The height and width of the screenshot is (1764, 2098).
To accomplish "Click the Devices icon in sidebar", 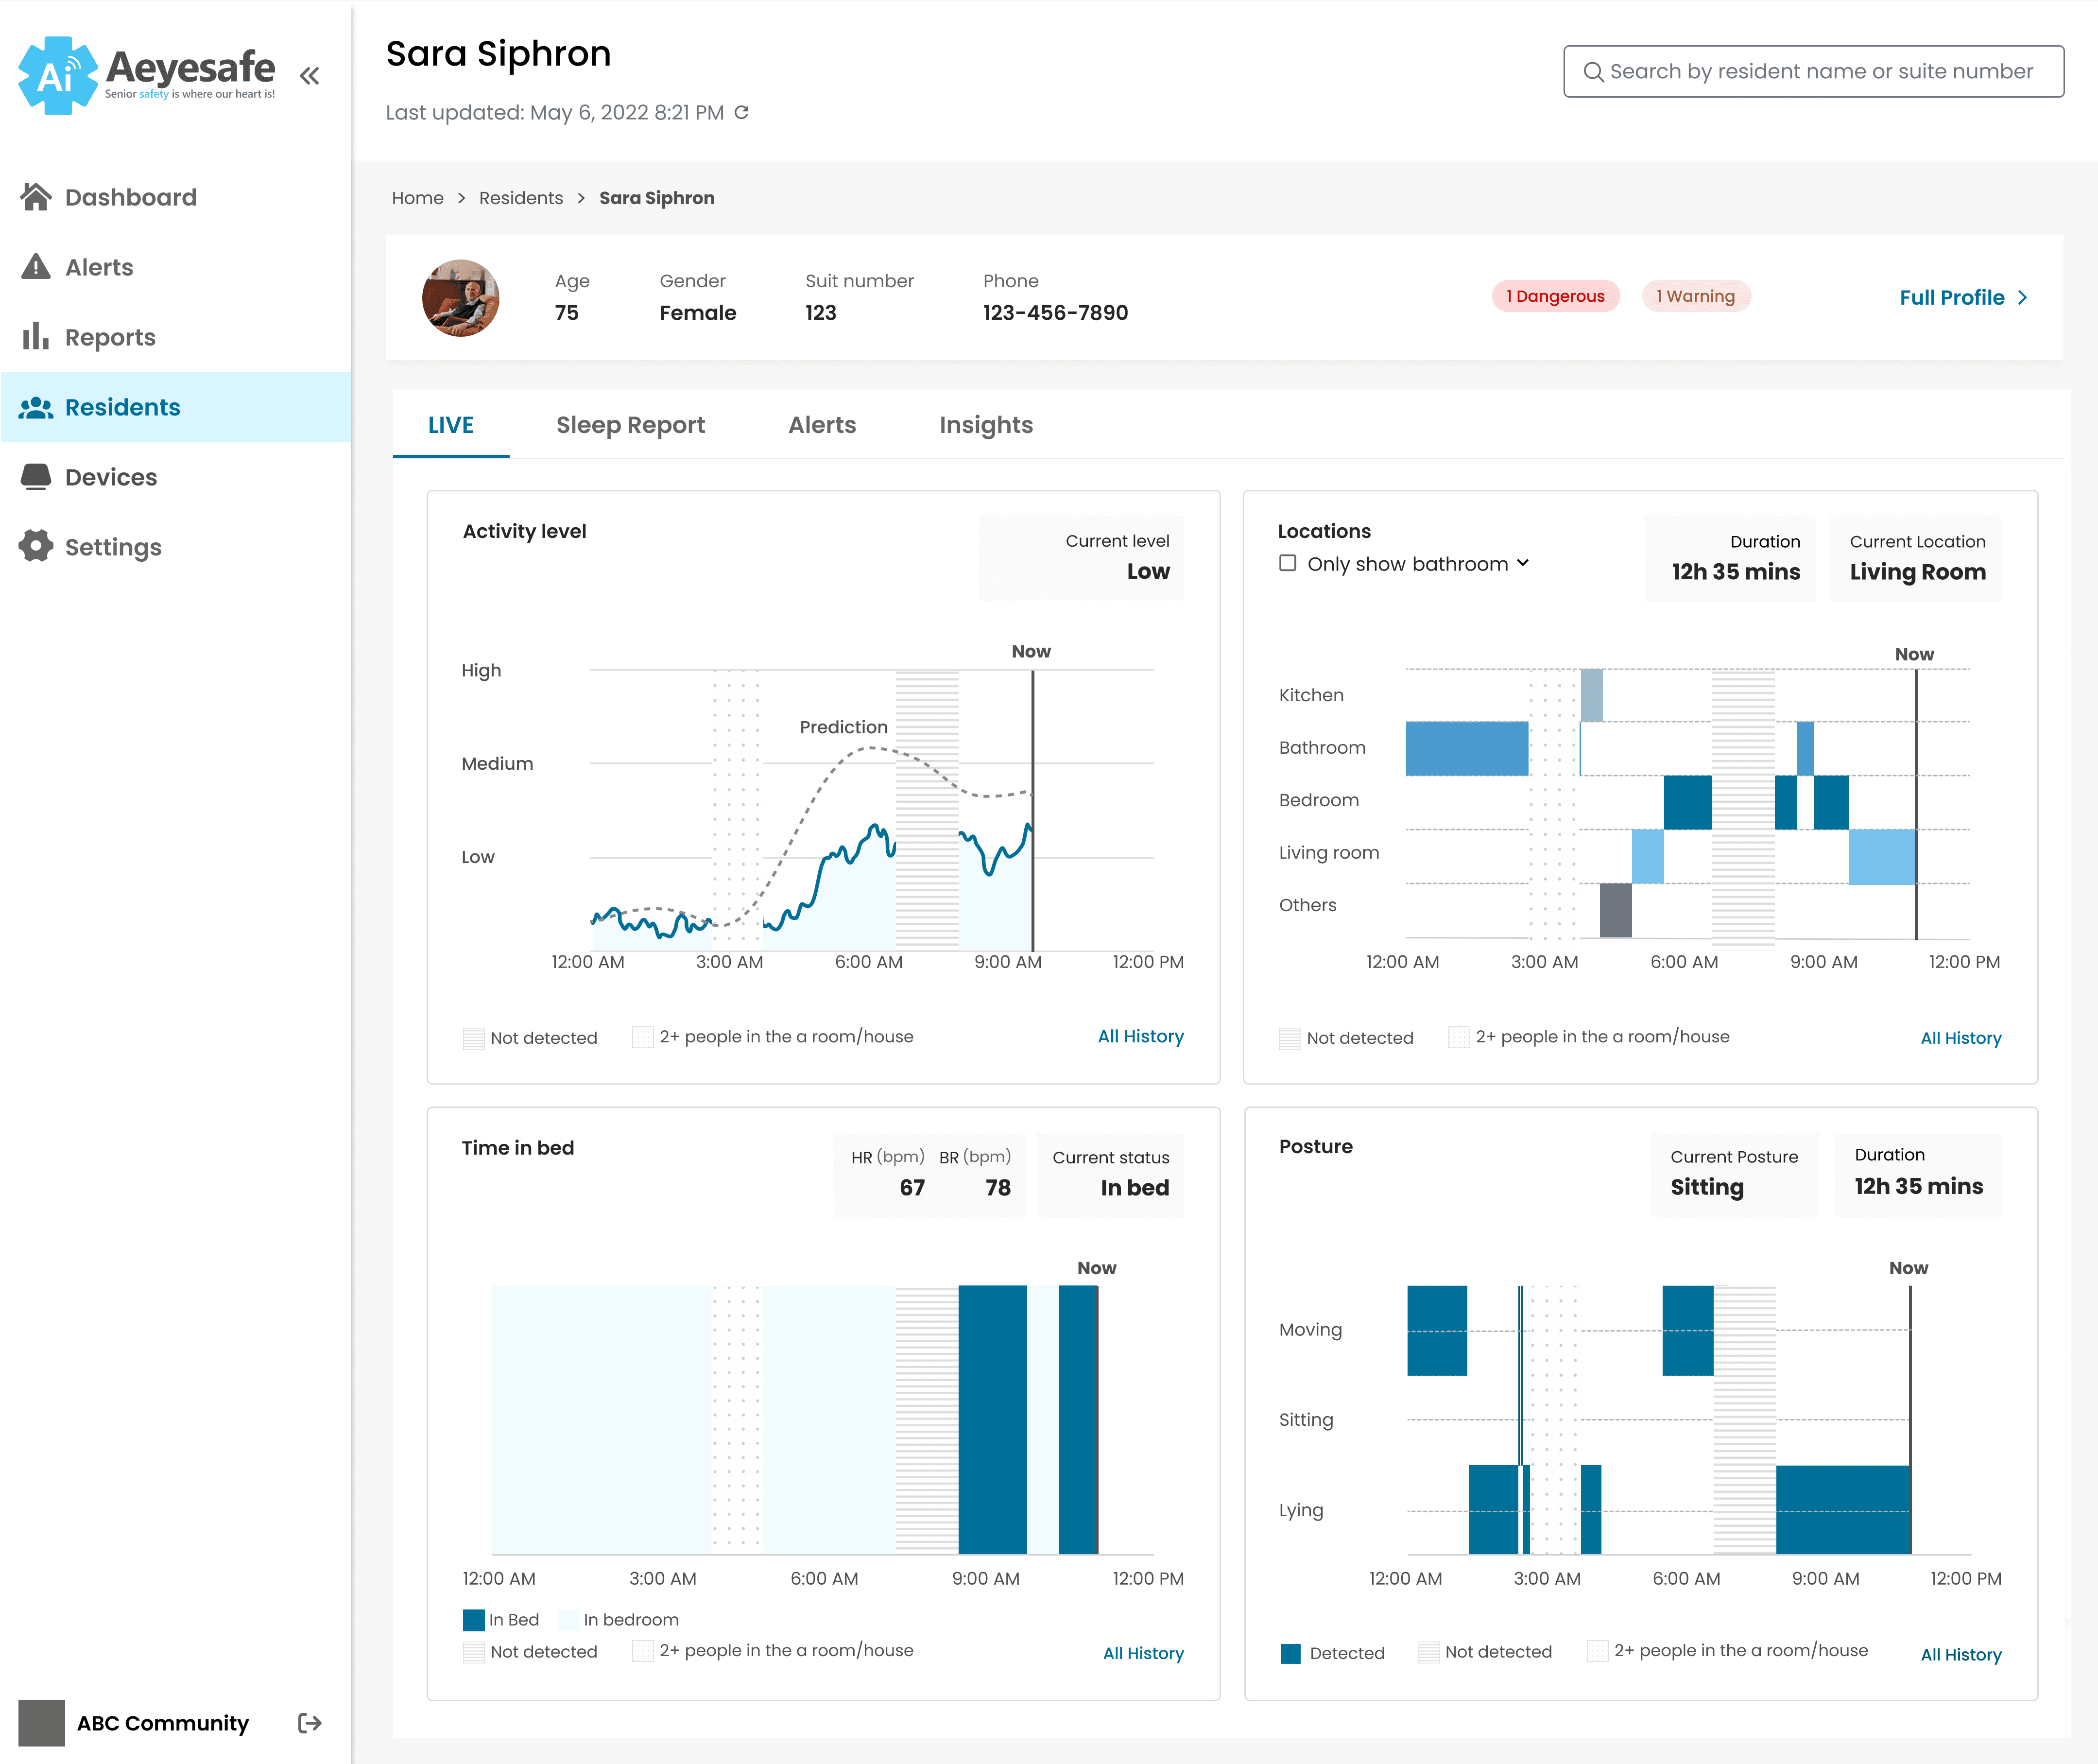I will 36,476.
